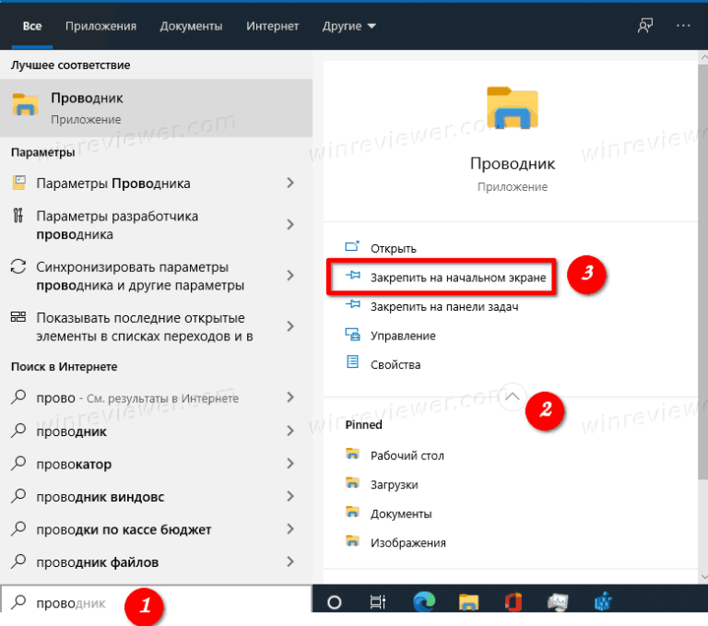Click the Управление computer icon
Image resolution: width=708 pixels, height=626 pixels.
(x=353, y=335)
